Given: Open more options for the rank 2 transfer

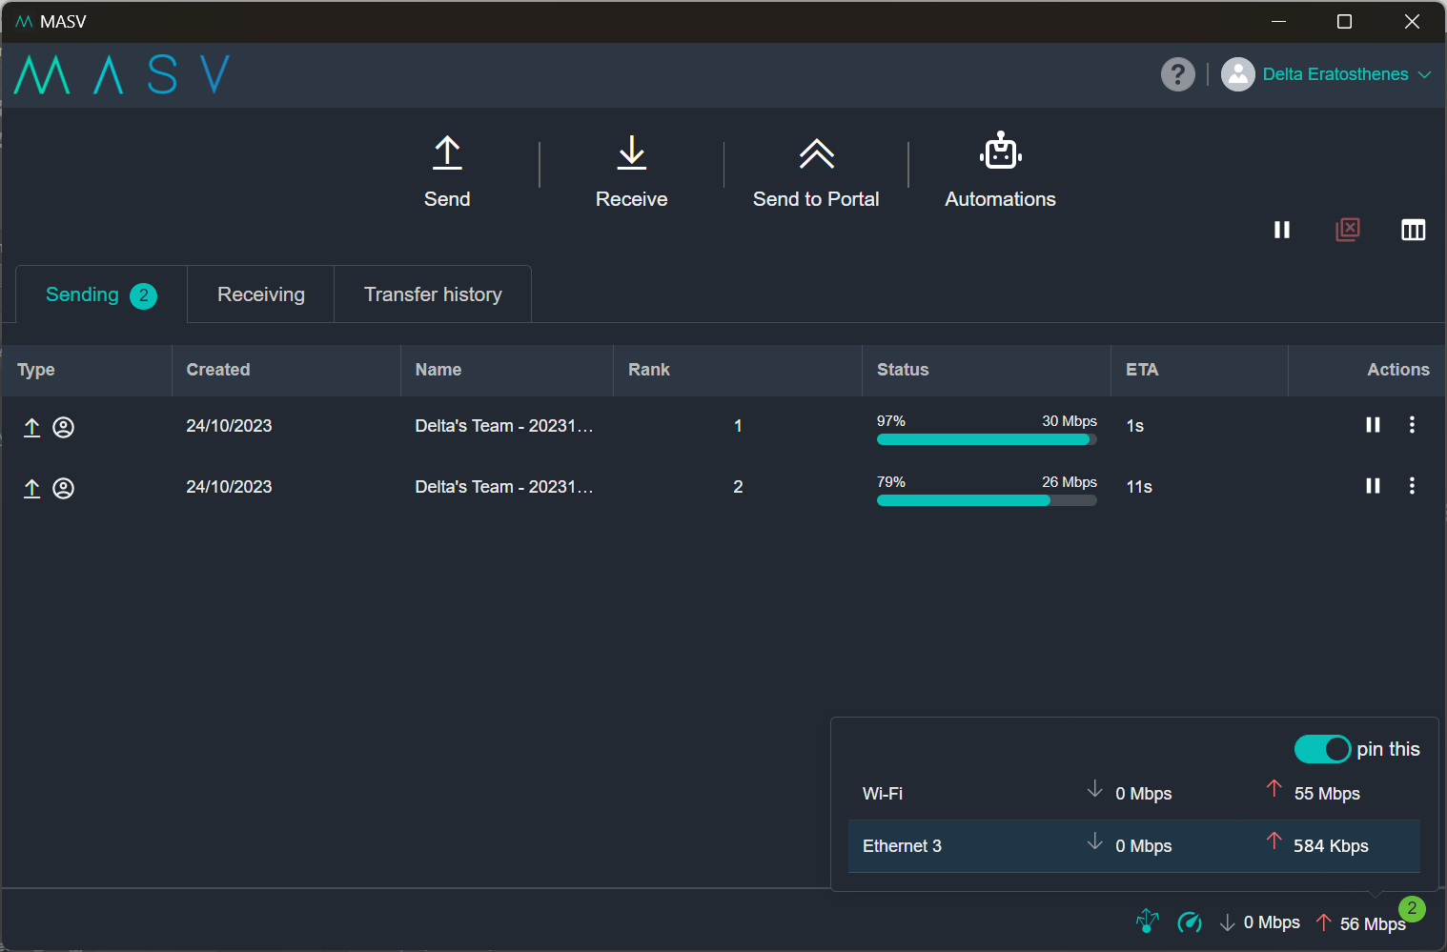Looking at the screenshot, I should click(x=1412, y=486).
